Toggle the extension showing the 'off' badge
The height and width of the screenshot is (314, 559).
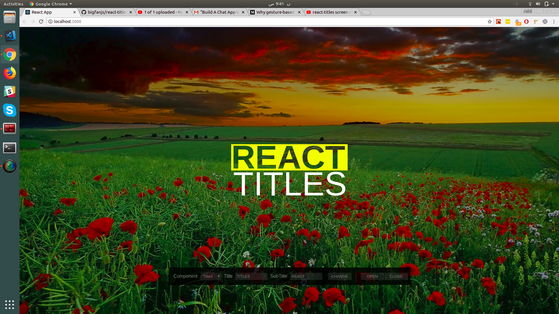tap(517, 22)
